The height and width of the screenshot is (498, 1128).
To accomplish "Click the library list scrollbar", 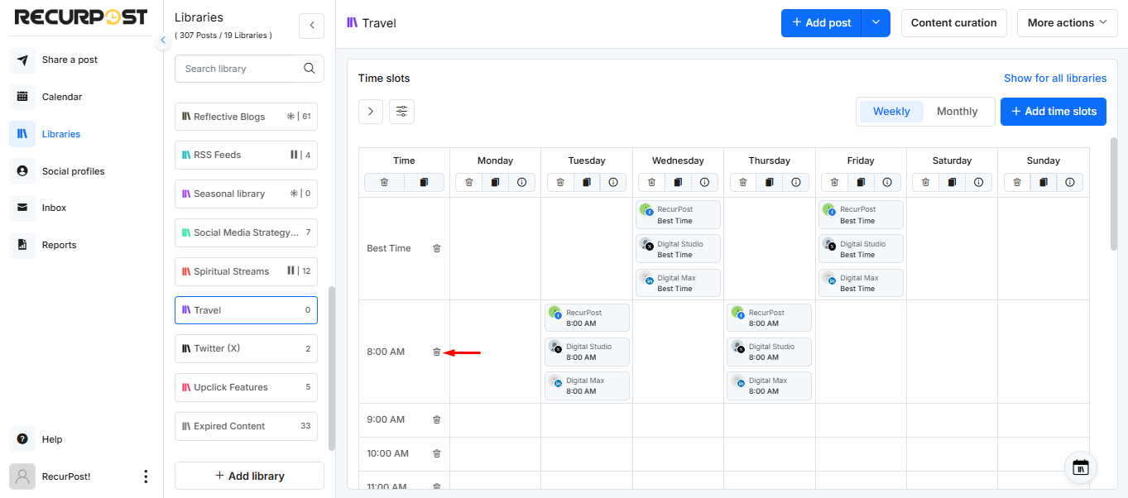I will point(332,368).
